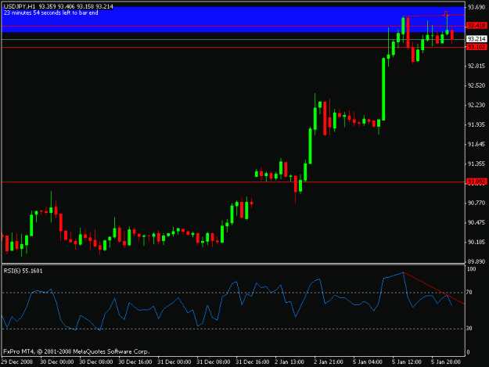Click the current price tag 93.214

(476, 39)
